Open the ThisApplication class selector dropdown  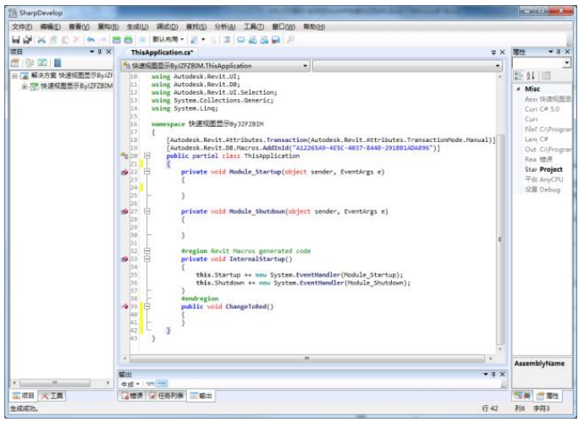click(x=306, y=66)
